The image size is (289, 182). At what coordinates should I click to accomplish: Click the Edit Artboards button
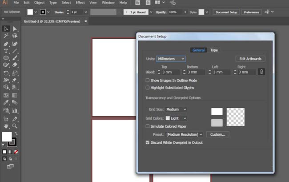click(x=251, y=59)
